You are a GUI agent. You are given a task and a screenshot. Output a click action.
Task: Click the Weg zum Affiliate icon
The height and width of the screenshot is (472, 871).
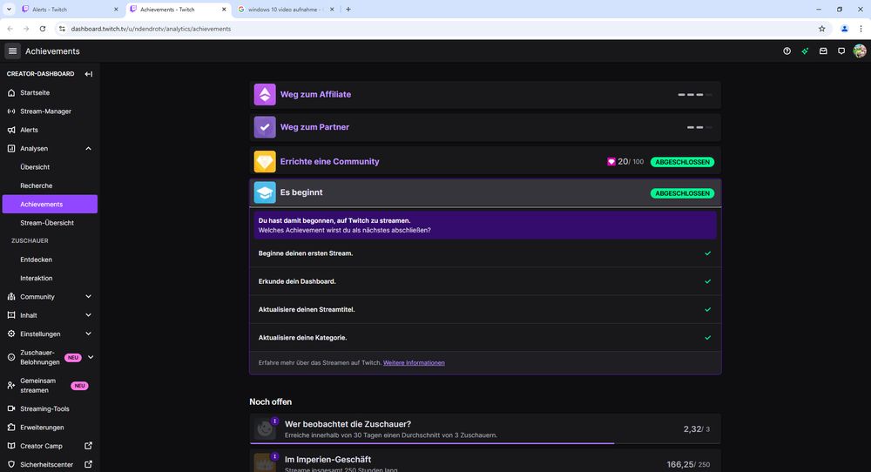tap(265, 94)
